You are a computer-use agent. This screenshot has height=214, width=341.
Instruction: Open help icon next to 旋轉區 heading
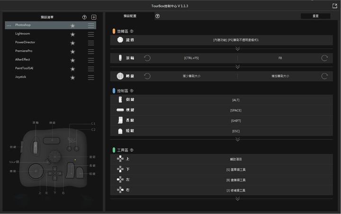tap(132, 31)
